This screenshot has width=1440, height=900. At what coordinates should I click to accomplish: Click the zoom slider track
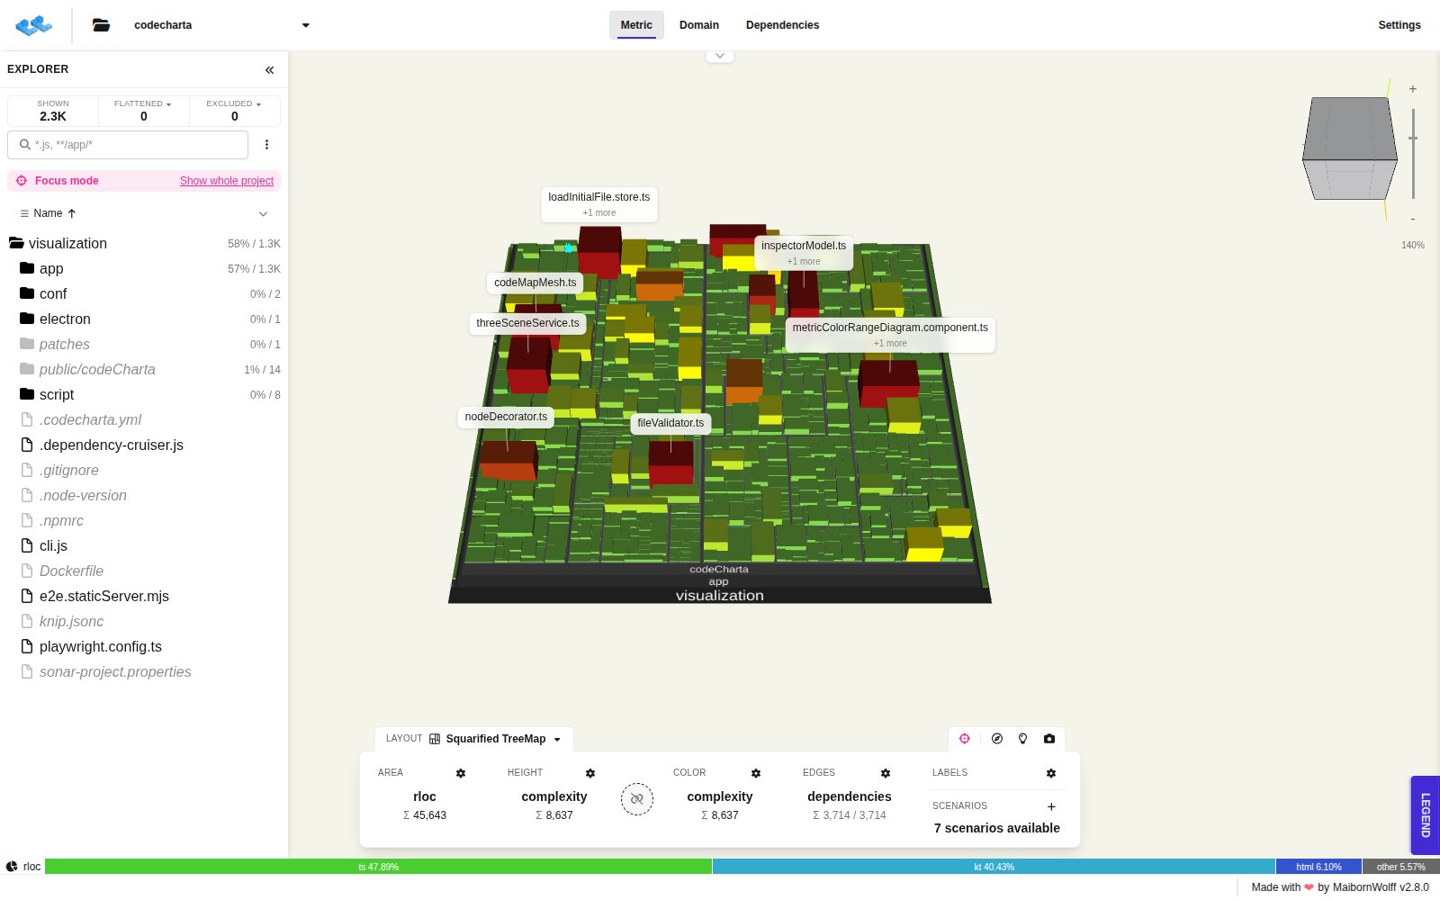pos(1413,154)
